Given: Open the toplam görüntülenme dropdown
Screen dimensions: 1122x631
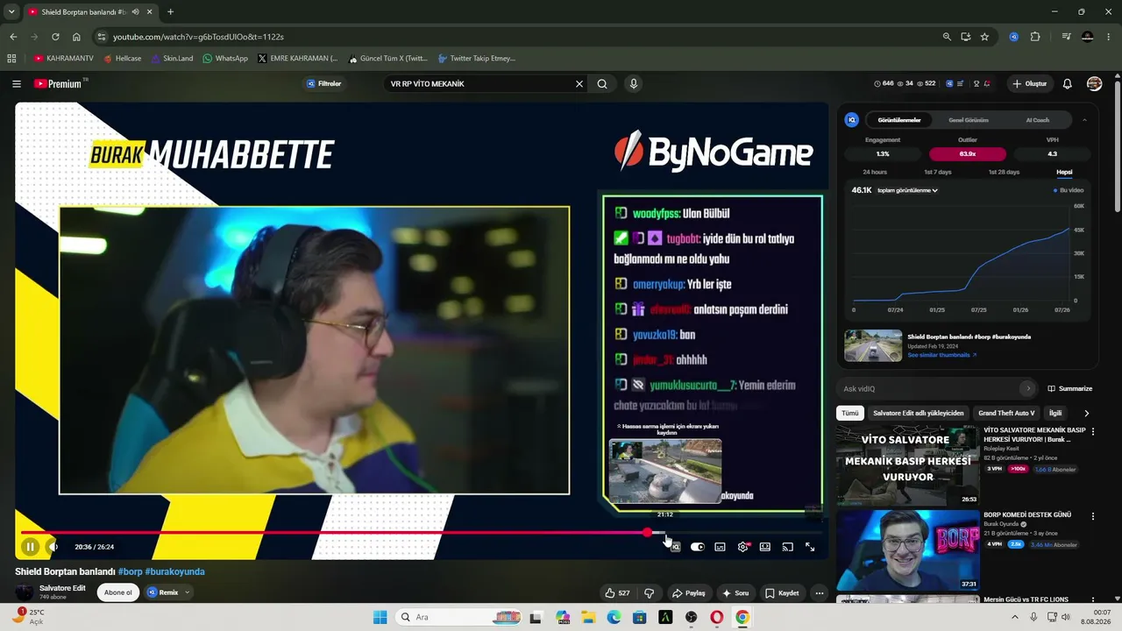Looking at the screenshot, I should tap(907, 190).
